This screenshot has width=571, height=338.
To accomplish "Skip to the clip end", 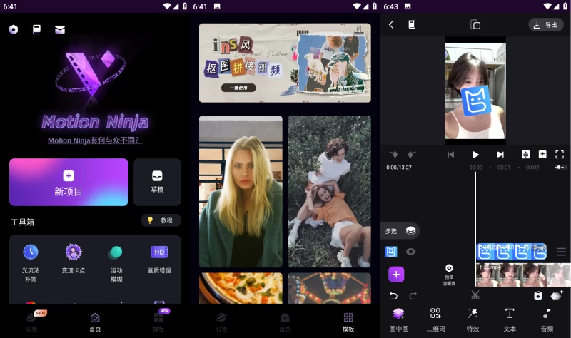I will [x=500, y=155].
